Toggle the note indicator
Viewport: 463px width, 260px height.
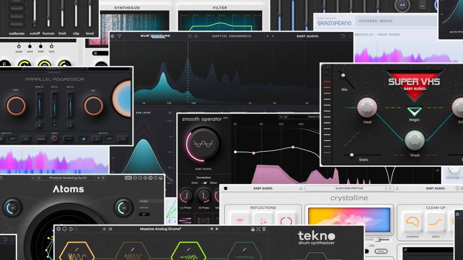pos(30,46)
